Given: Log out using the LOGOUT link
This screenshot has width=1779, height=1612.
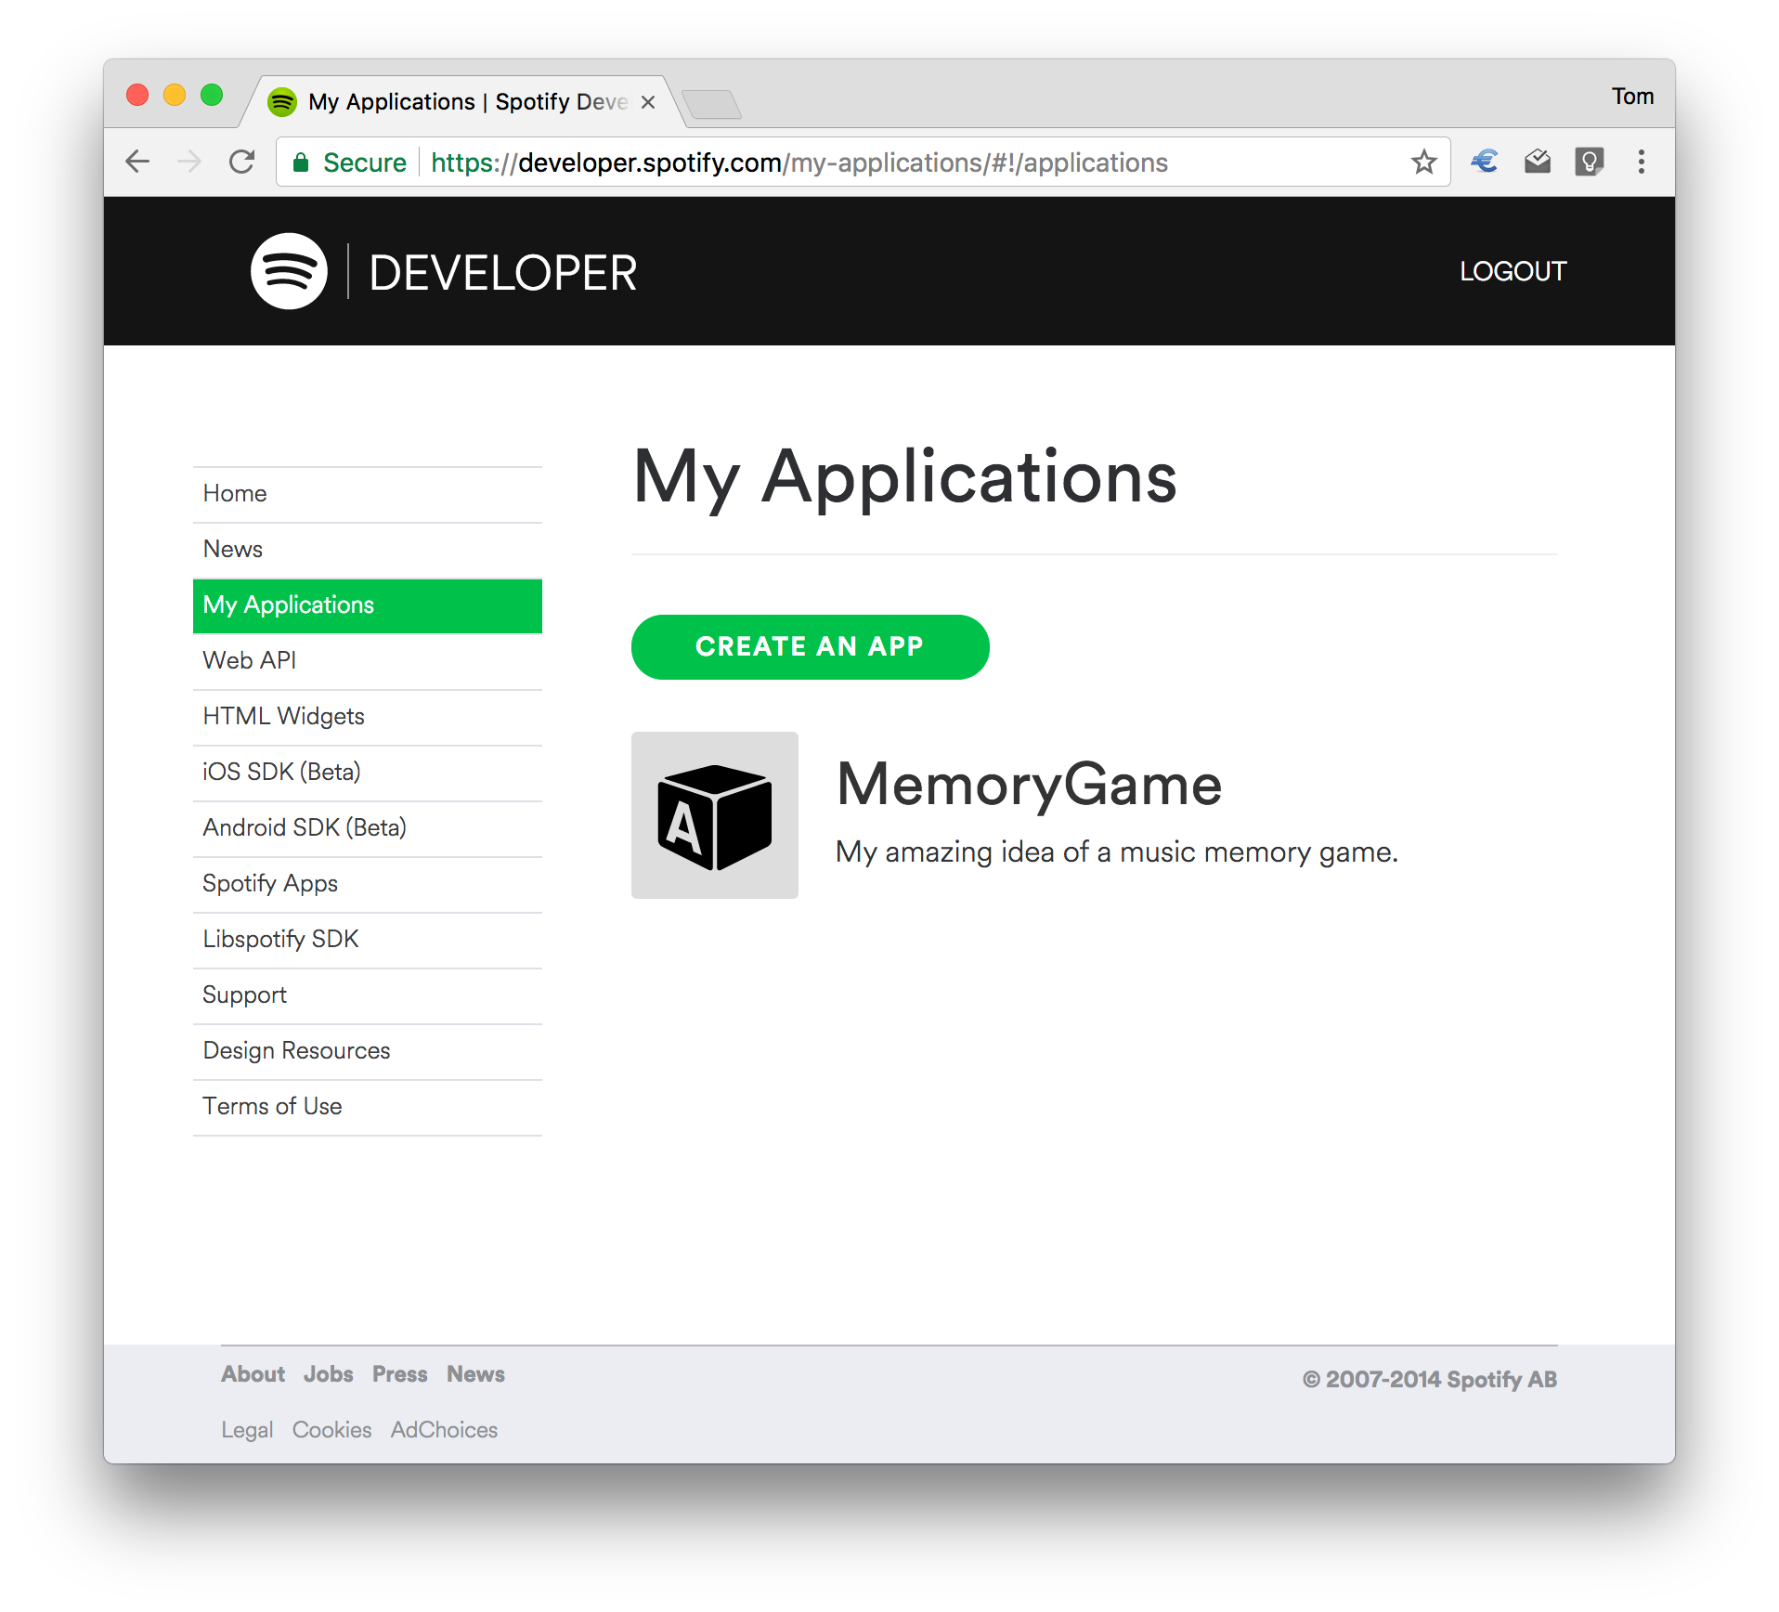Looking at the screenshot, I should [x=1513, y=271].
